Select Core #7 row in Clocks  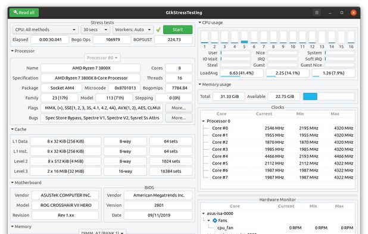(277, 177)
